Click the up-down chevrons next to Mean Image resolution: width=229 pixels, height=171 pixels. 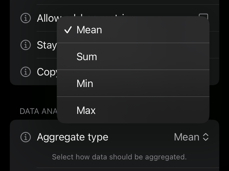pyautogui.click(x=206, y=137)
